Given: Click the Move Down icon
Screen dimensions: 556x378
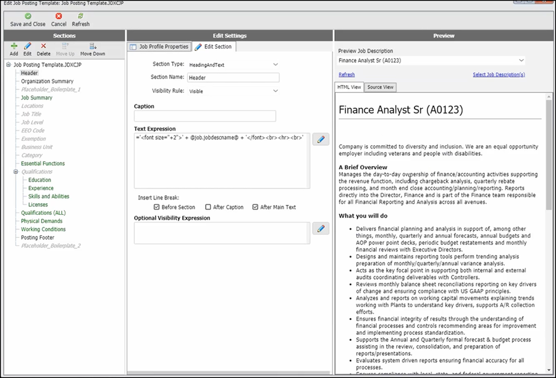Looking at the screenshot, I should (93, 46).
